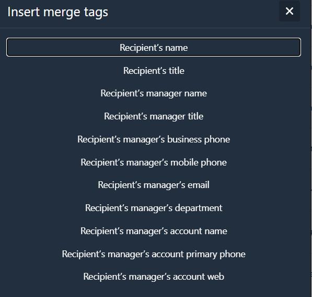The height and width of the screenshot is (297, 312).
Task: Select Recipient's manager's mobile phone
Action: point(154,162)
